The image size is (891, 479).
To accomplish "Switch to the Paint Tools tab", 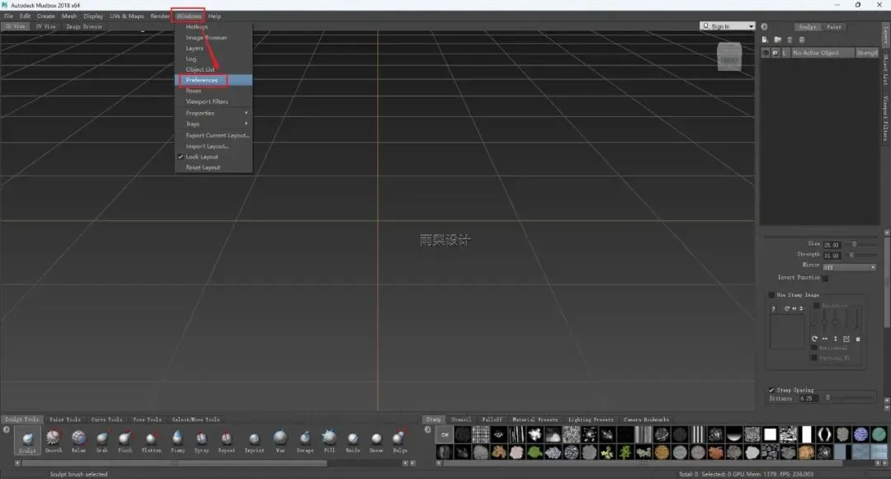I will (x=65, y=420).
